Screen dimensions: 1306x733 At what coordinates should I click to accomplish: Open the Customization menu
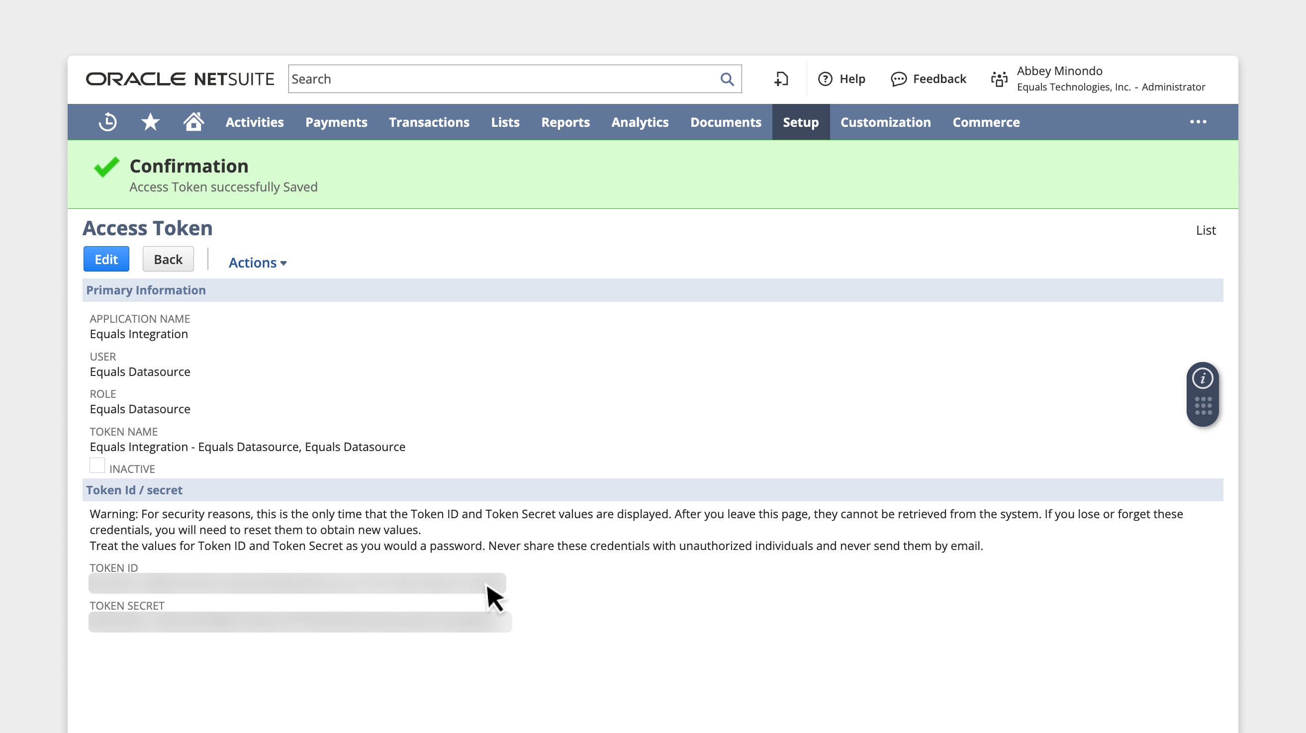click(x=885, y=122)
